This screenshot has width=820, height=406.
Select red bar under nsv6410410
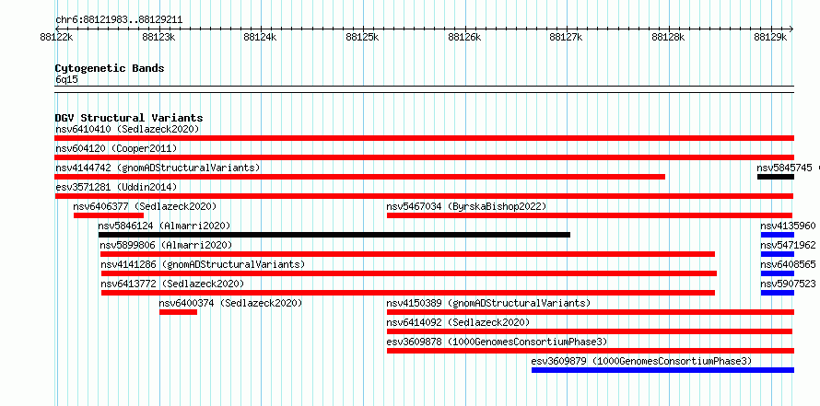424,138
